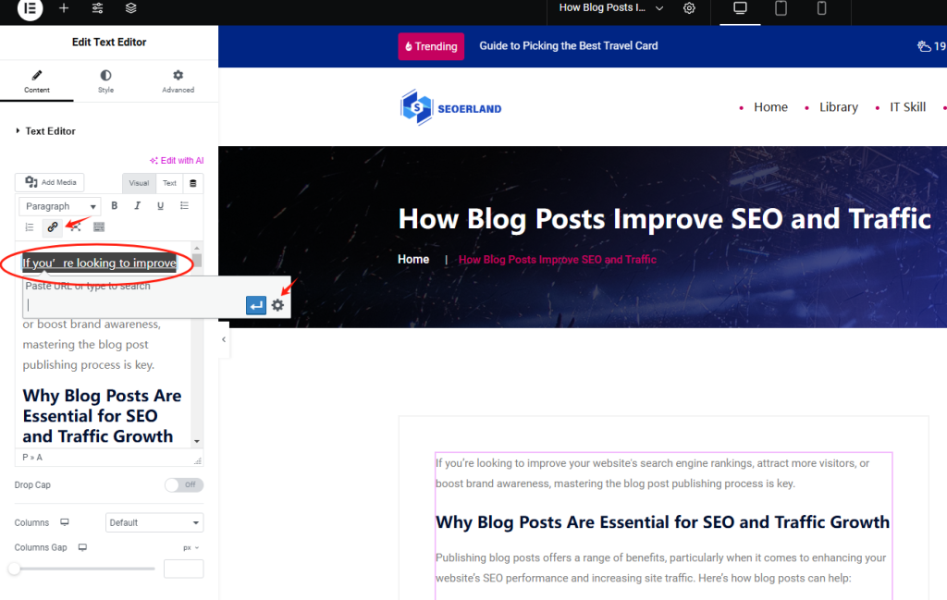The image size is (947, 600).
Task: Switch preview to tablet view
Action: 781,8
